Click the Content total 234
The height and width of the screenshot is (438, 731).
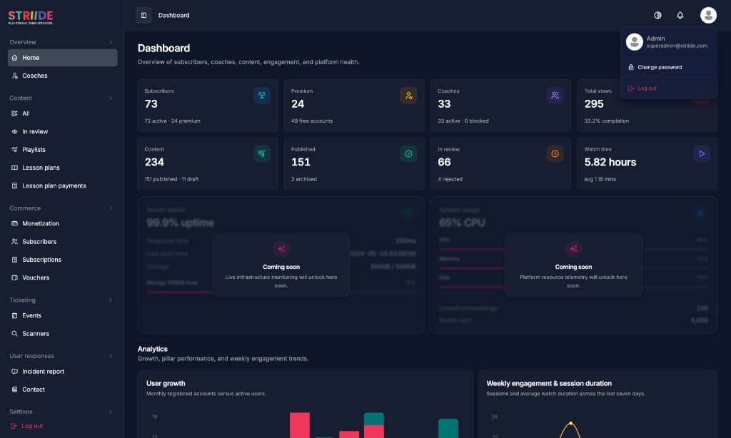pyautogui.click(x=154, y=162)
